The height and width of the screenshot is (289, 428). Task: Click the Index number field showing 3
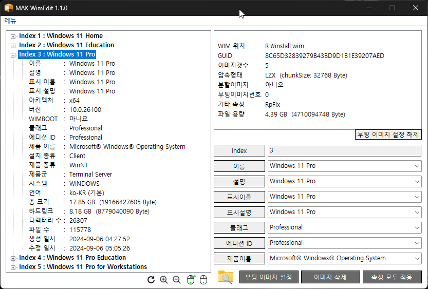(344, 150)
